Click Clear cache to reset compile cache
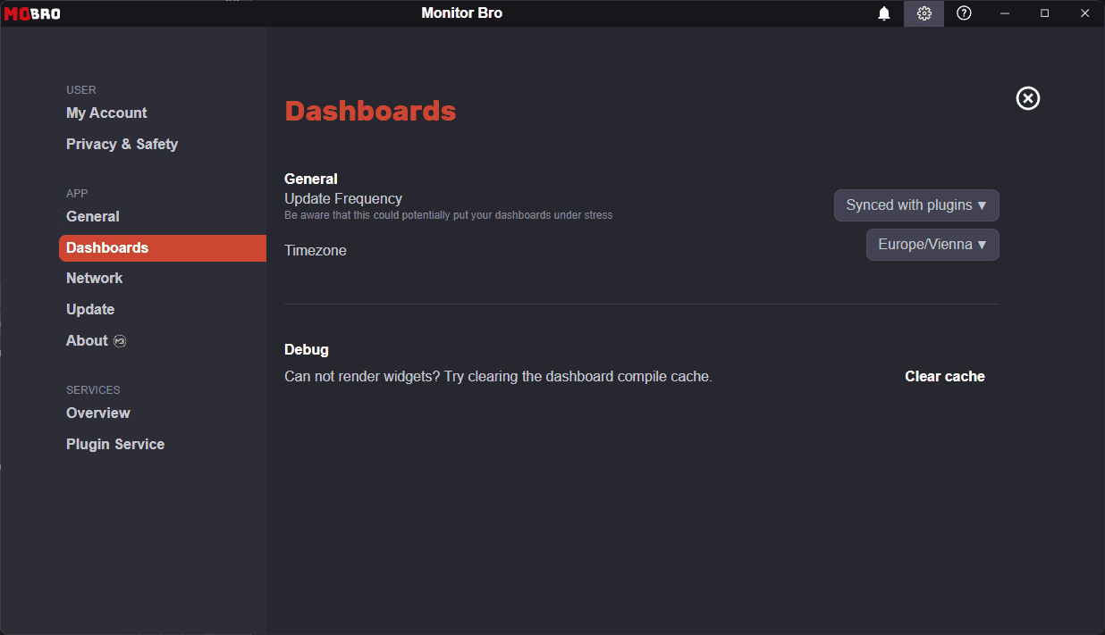Viewport: 1105px width, 635px height. (944, 376)
